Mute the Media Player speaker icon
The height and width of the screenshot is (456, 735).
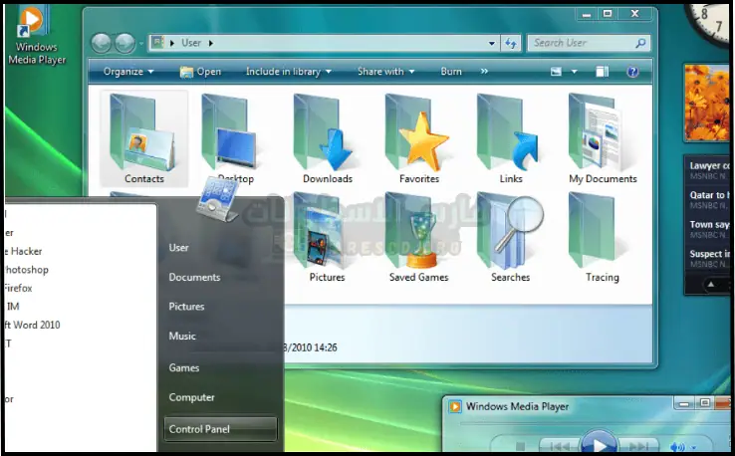(x=678, y=445)
